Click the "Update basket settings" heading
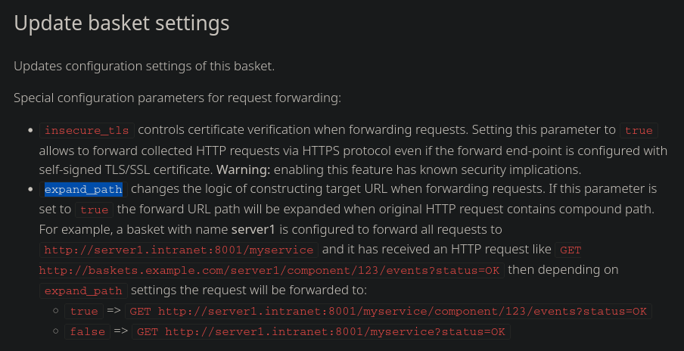Screen dimensions: 684x351 pos(121,23)
